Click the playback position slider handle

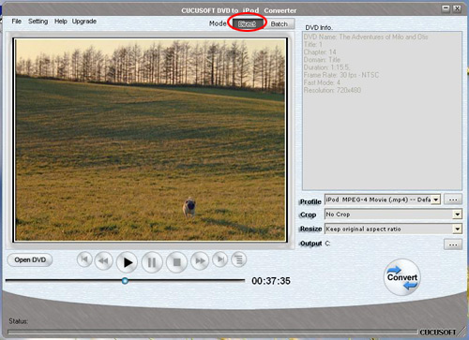[125, 281]
